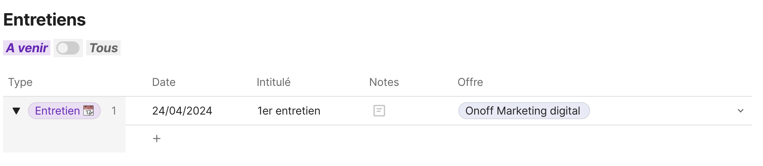The image size is (763, 166).
Task: Select the 1er entretien title cell
Action: [x=289, y=111]
